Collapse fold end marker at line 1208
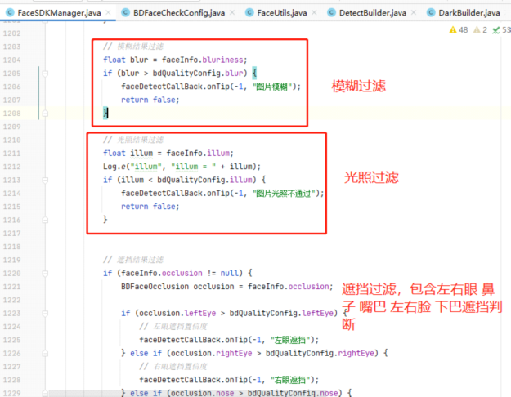The height and width of the screenshot is (397, 511). click(45, 114)
